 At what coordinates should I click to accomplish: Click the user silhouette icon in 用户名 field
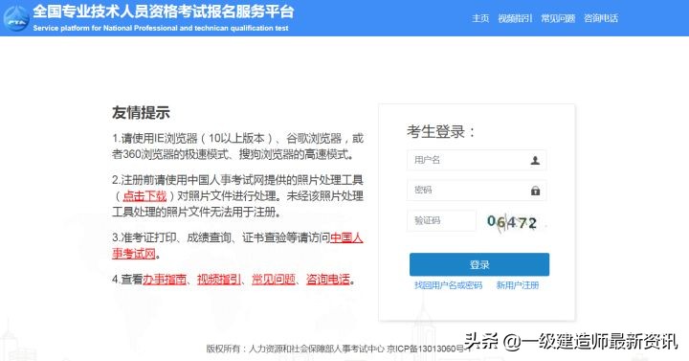(x=535, y=161)
